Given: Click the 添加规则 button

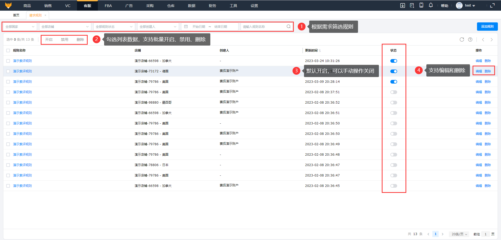Looking at the screenshot, I should (x=487, y=27).
